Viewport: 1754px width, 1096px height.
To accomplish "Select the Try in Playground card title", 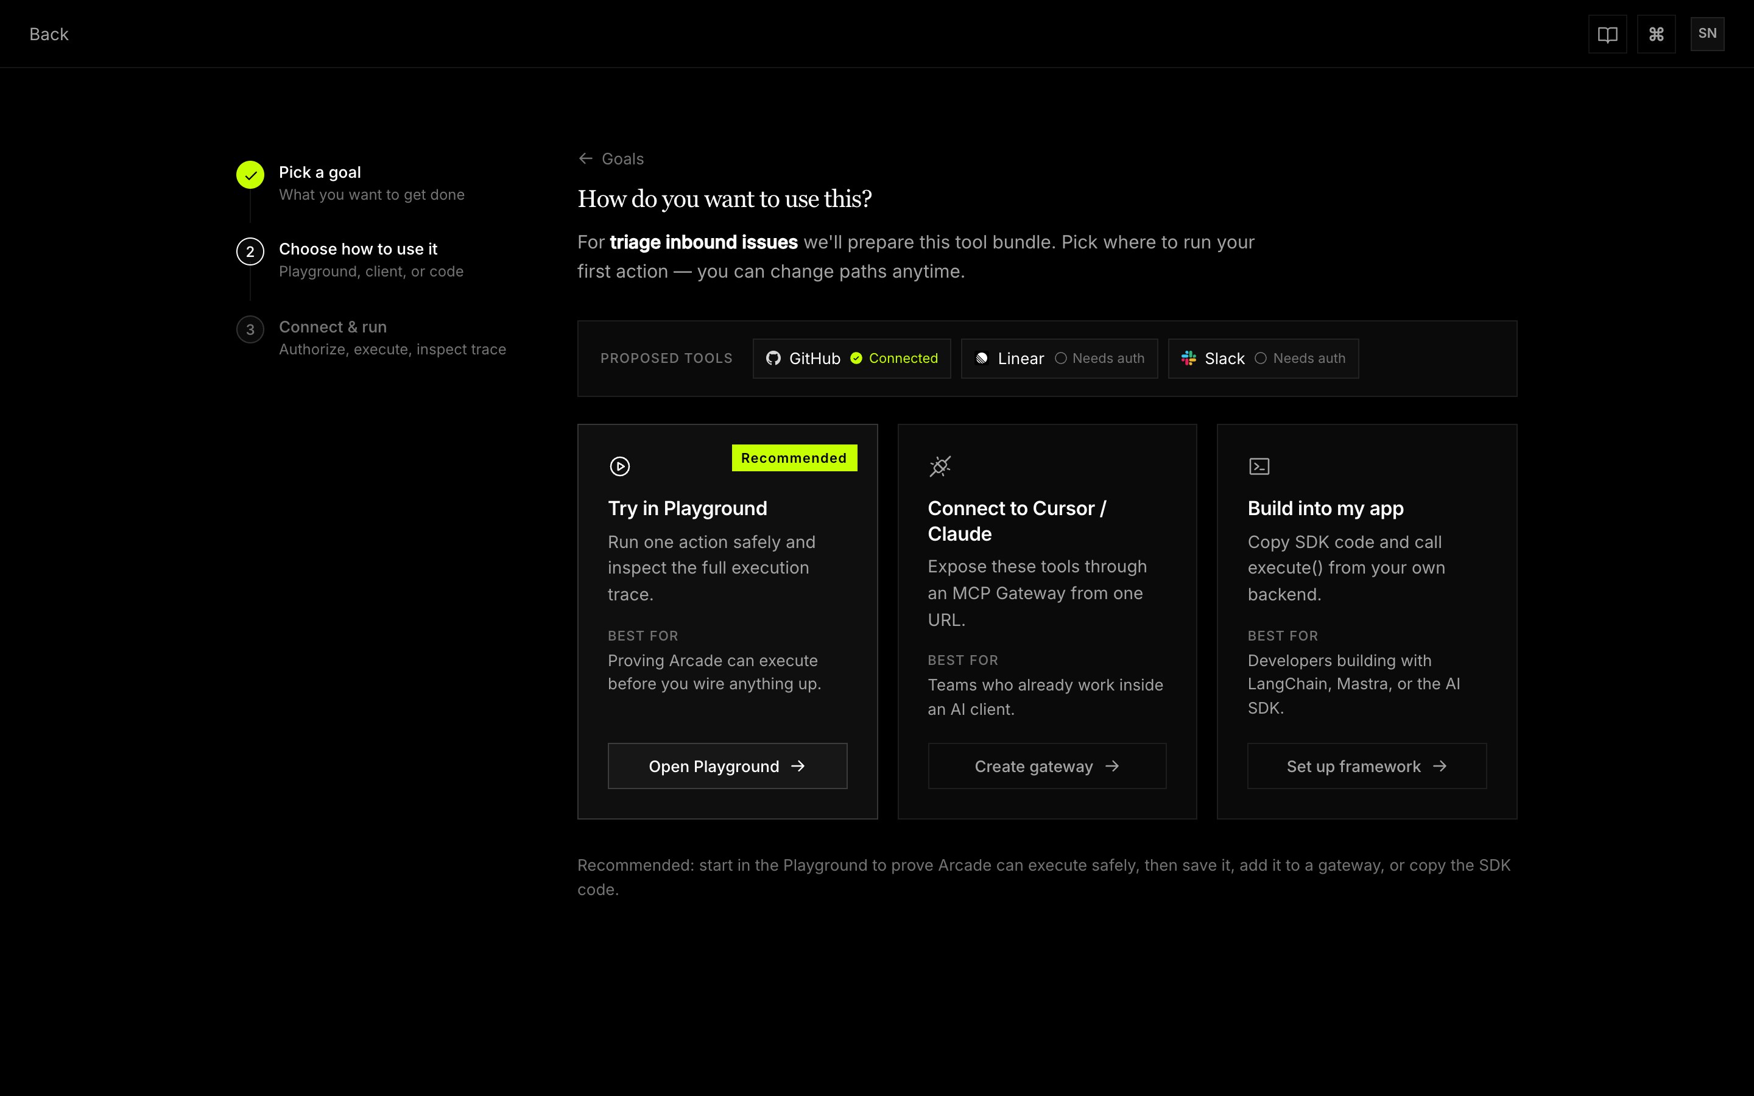I will (x=687, y=508).
